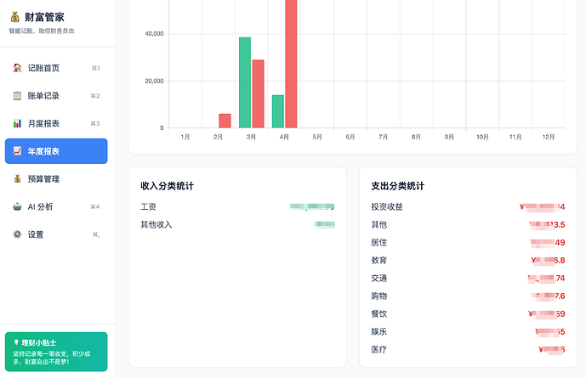The height and width of the screenshot is (378, 586).
Task: Click the money bag app logo icon
Action: 15,17
